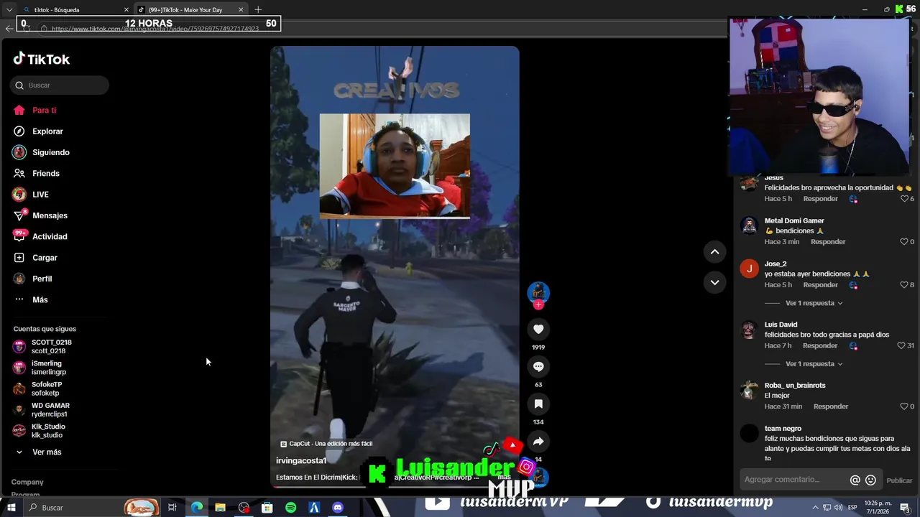Open Task View on the taskbar

tap(172, 508)
